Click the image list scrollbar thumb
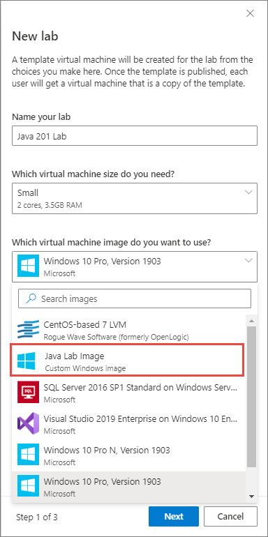The height and width of the screenshot is (537, 268). (251, 397)
